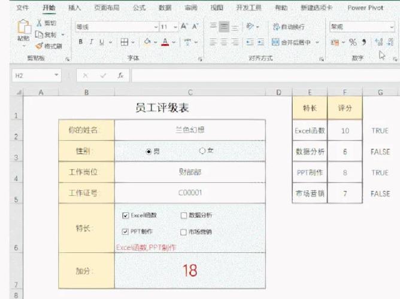This screenshot has height=299, width=400.
Task: Uncheck the Excel函数 checkbox
Action: (125, 215)
